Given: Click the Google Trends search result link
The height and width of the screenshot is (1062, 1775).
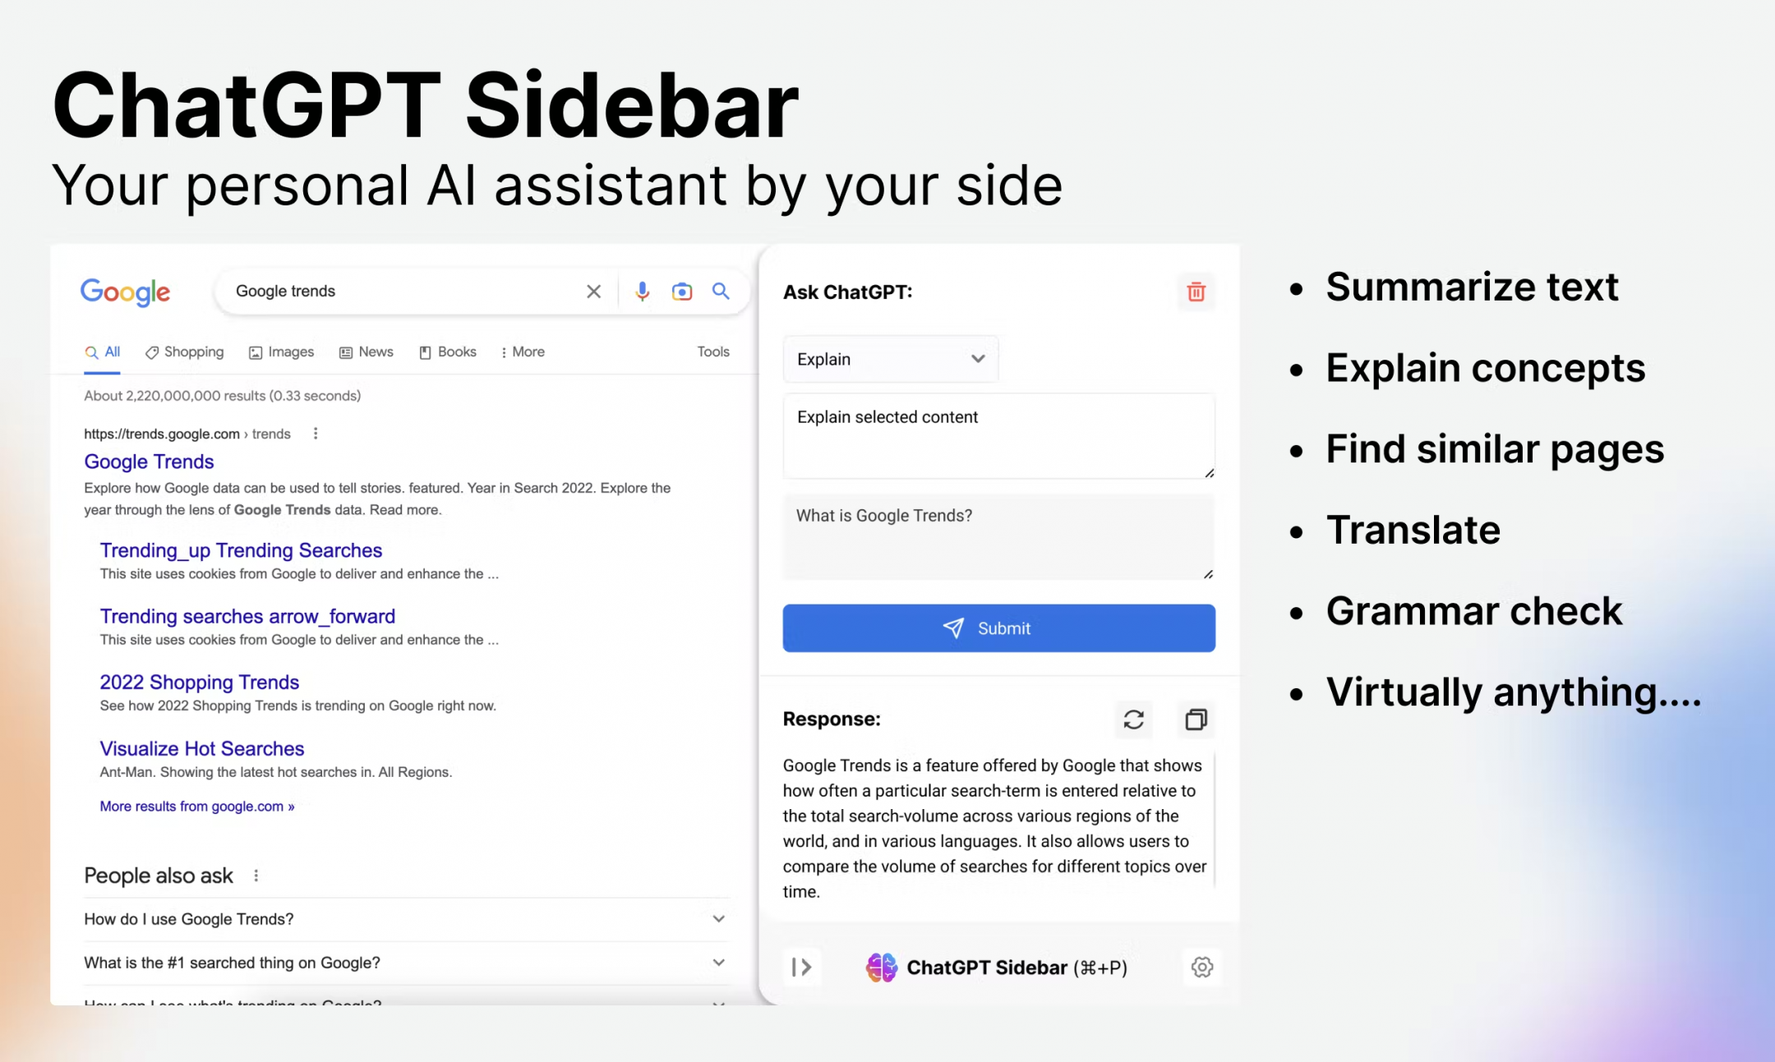Looking at the screenshot, I should [150, 462].
